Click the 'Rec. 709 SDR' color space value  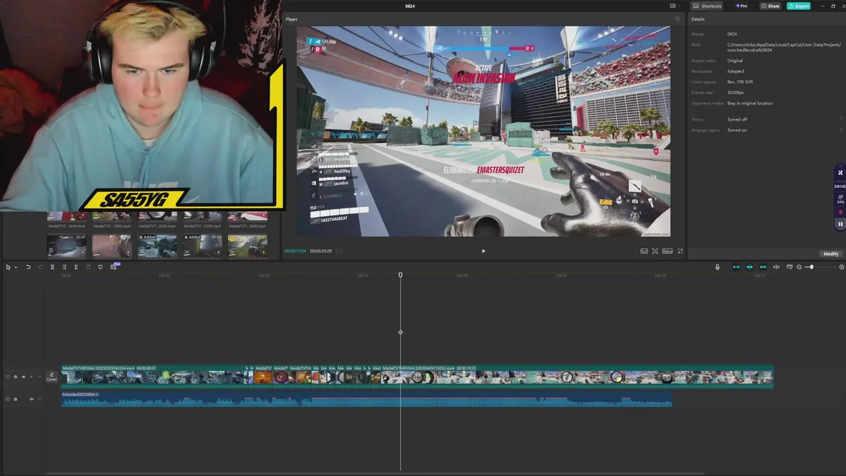click(x=740, y=82)
